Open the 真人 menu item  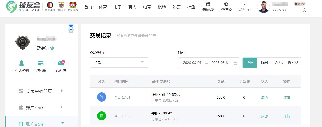pyautogui.click(x=132, y=7)
